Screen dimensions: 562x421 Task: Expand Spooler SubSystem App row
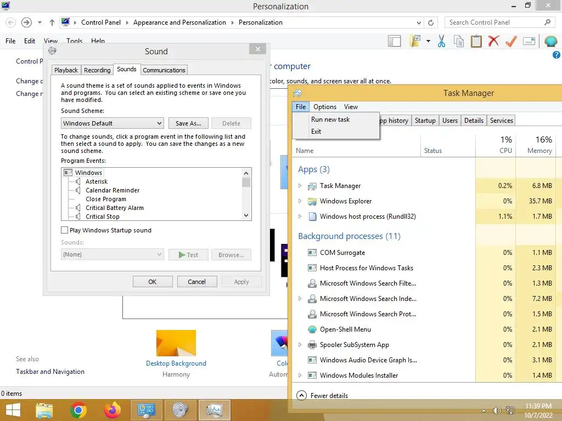300,345
